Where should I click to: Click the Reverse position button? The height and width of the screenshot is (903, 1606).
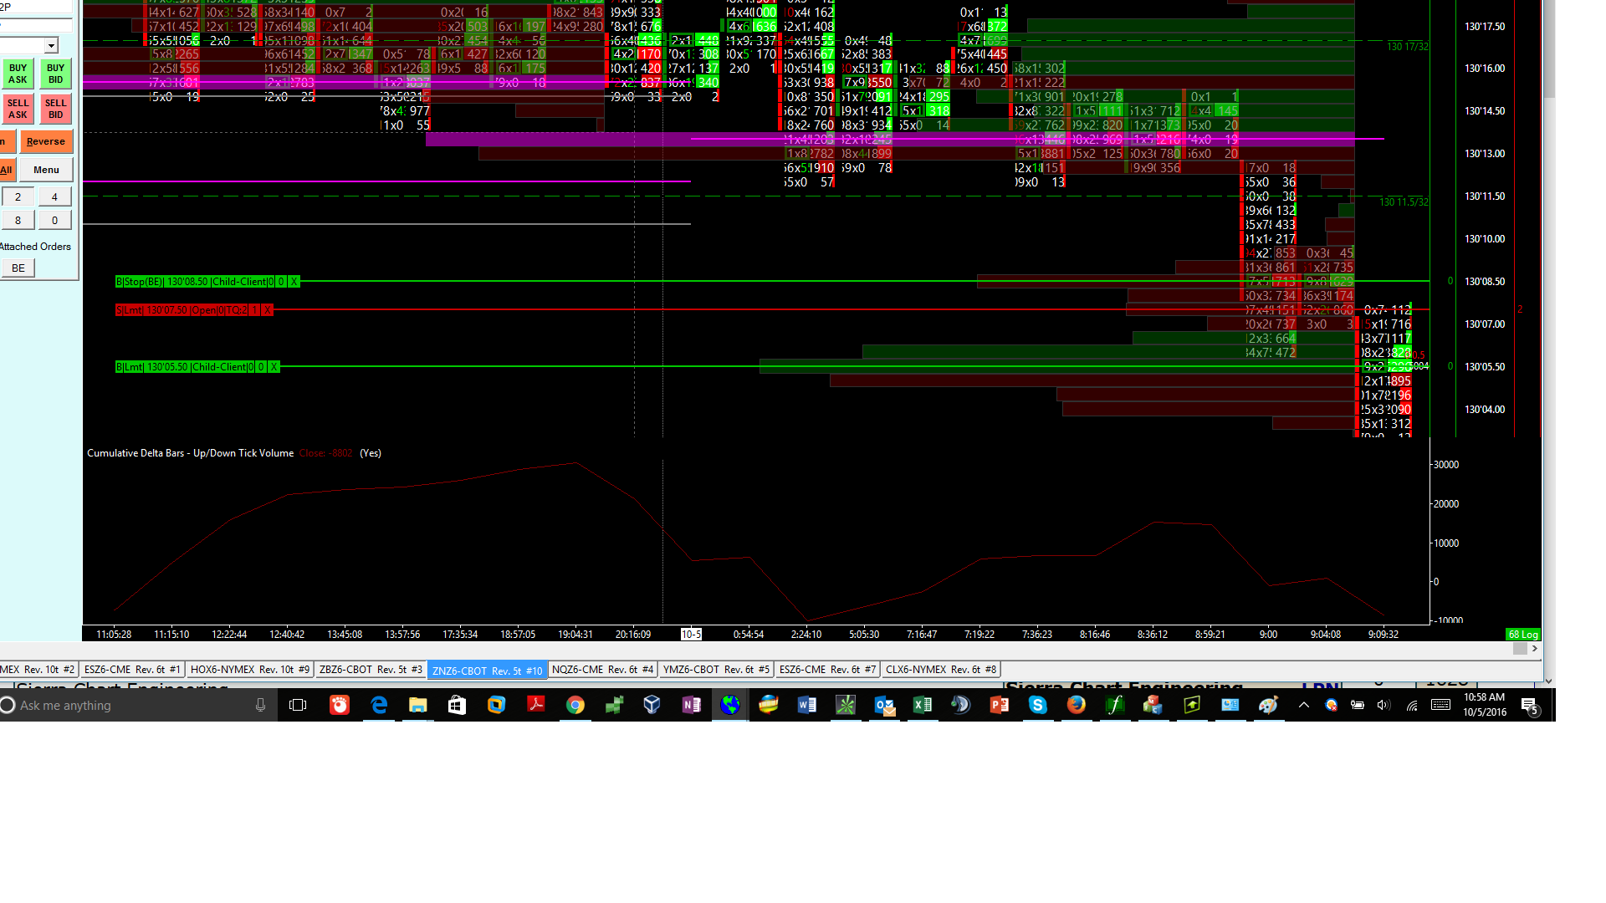(46, 142)
